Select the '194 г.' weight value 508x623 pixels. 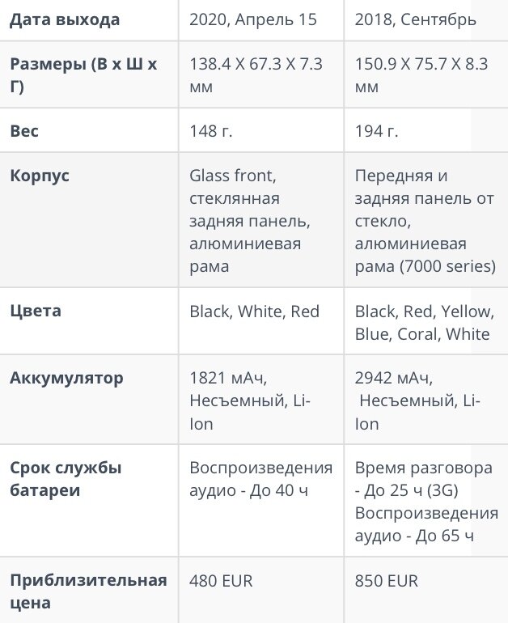coord(376,131)
